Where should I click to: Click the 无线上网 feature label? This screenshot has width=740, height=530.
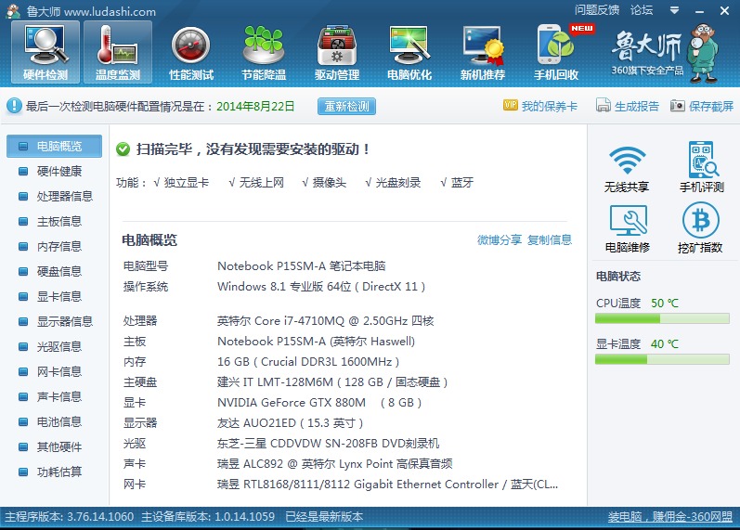262,183
